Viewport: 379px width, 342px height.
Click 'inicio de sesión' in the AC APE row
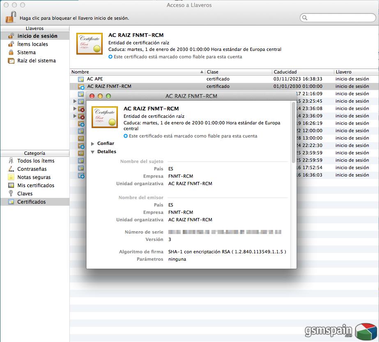coord(352,79)
